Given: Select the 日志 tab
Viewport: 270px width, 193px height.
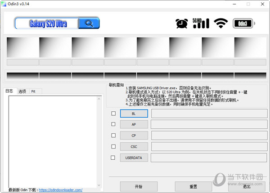Looking at the screenshot, I should tap(9, 91).
